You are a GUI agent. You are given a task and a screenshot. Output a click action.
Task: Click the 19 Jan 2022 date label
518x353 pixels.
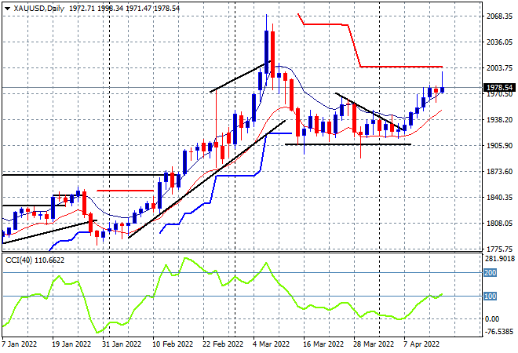71,344
